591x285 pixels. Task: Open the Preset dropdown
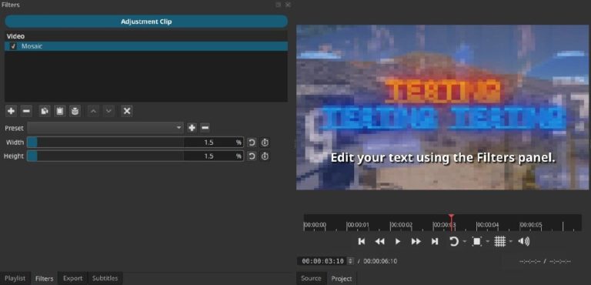pos(105,128)
